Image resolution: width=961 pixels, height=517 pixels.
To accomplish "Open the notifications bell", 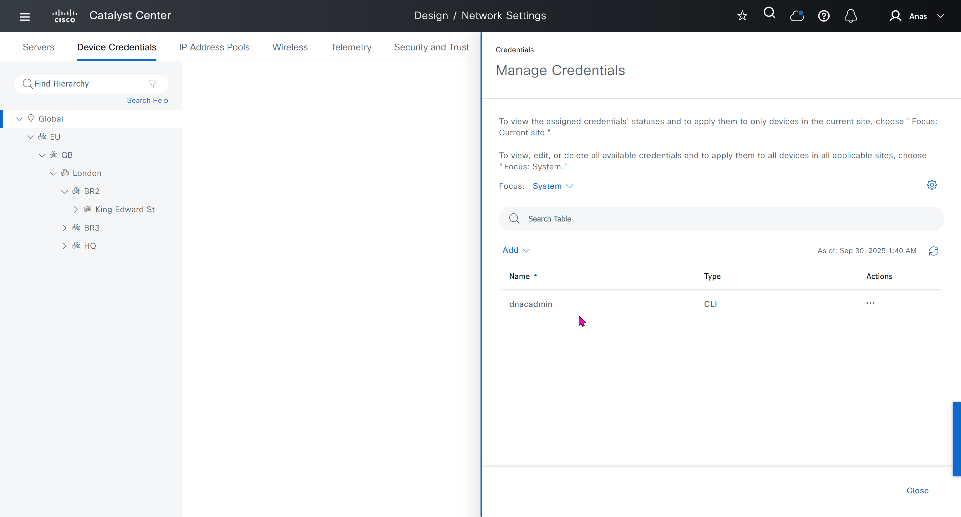I will [x=850, y=16].
